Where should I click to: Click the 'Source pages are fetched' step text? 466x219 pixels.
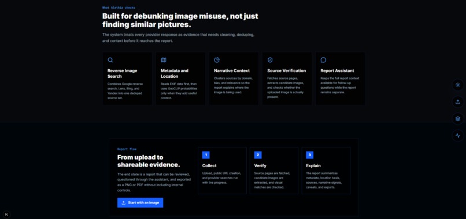[272, 180]
